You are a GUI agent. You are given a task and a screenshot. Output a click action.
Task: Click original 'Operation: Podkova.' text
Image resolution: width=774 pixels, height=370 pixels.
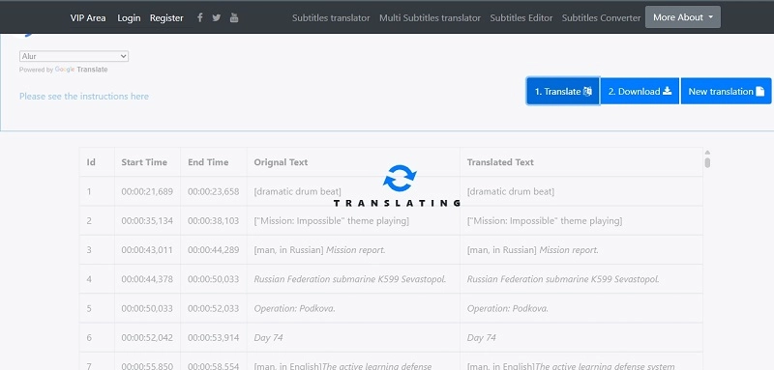294,308
